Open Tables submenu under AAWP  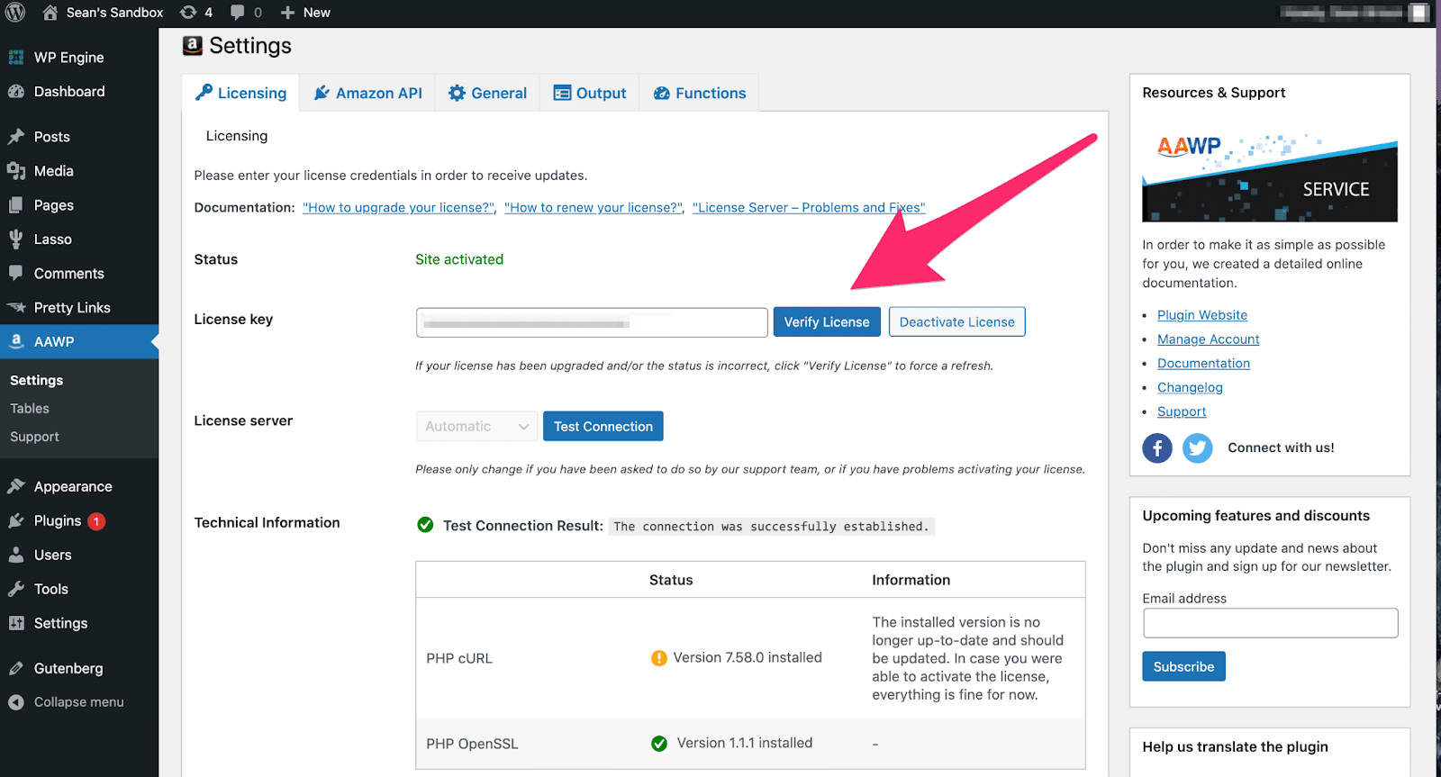tap(30, 409)
